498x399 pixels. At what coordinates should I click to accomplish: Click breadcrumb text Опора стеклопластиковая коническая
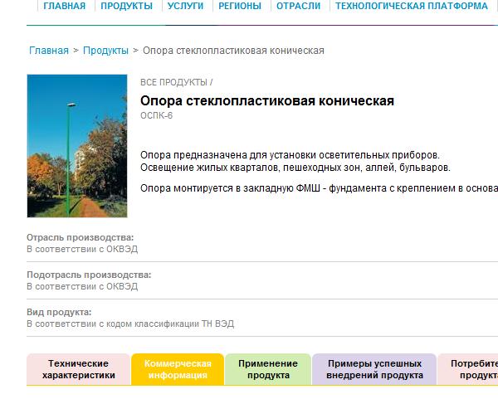(x=233, y=51)
